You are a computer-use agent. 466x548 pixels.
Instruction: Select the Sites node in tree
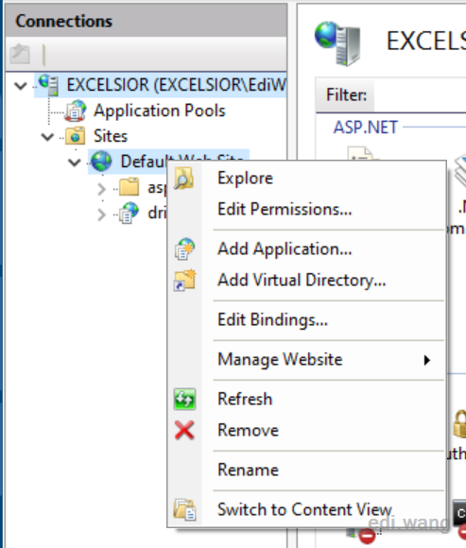(x=111, y=136)
